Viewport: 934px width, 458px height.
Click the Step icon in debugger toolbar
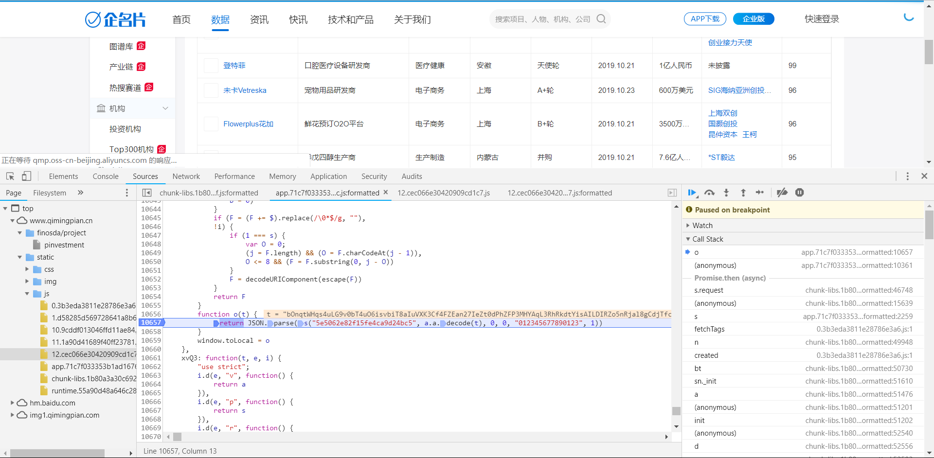click(x=759, y=193)
